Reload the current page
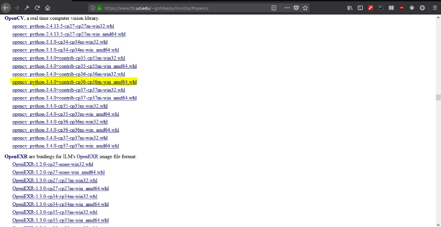 pos(37,8)
